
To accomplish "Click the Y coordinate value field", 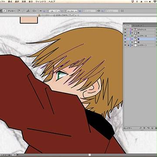I will click(x=72, y=11).
